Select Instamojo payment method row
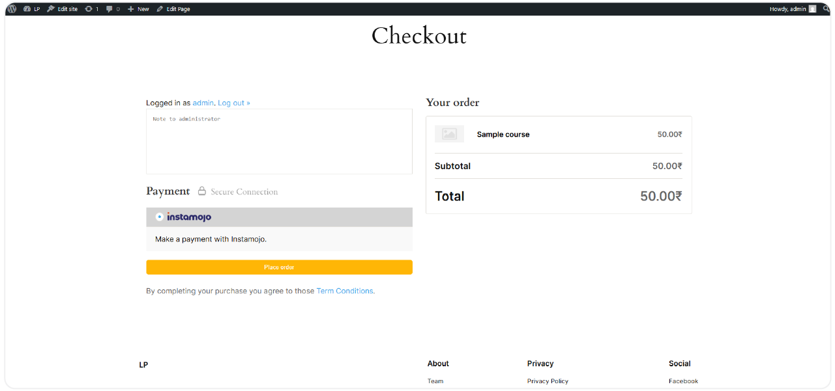The height and width of the screenshot is (391, 835). tap(279, 217)
